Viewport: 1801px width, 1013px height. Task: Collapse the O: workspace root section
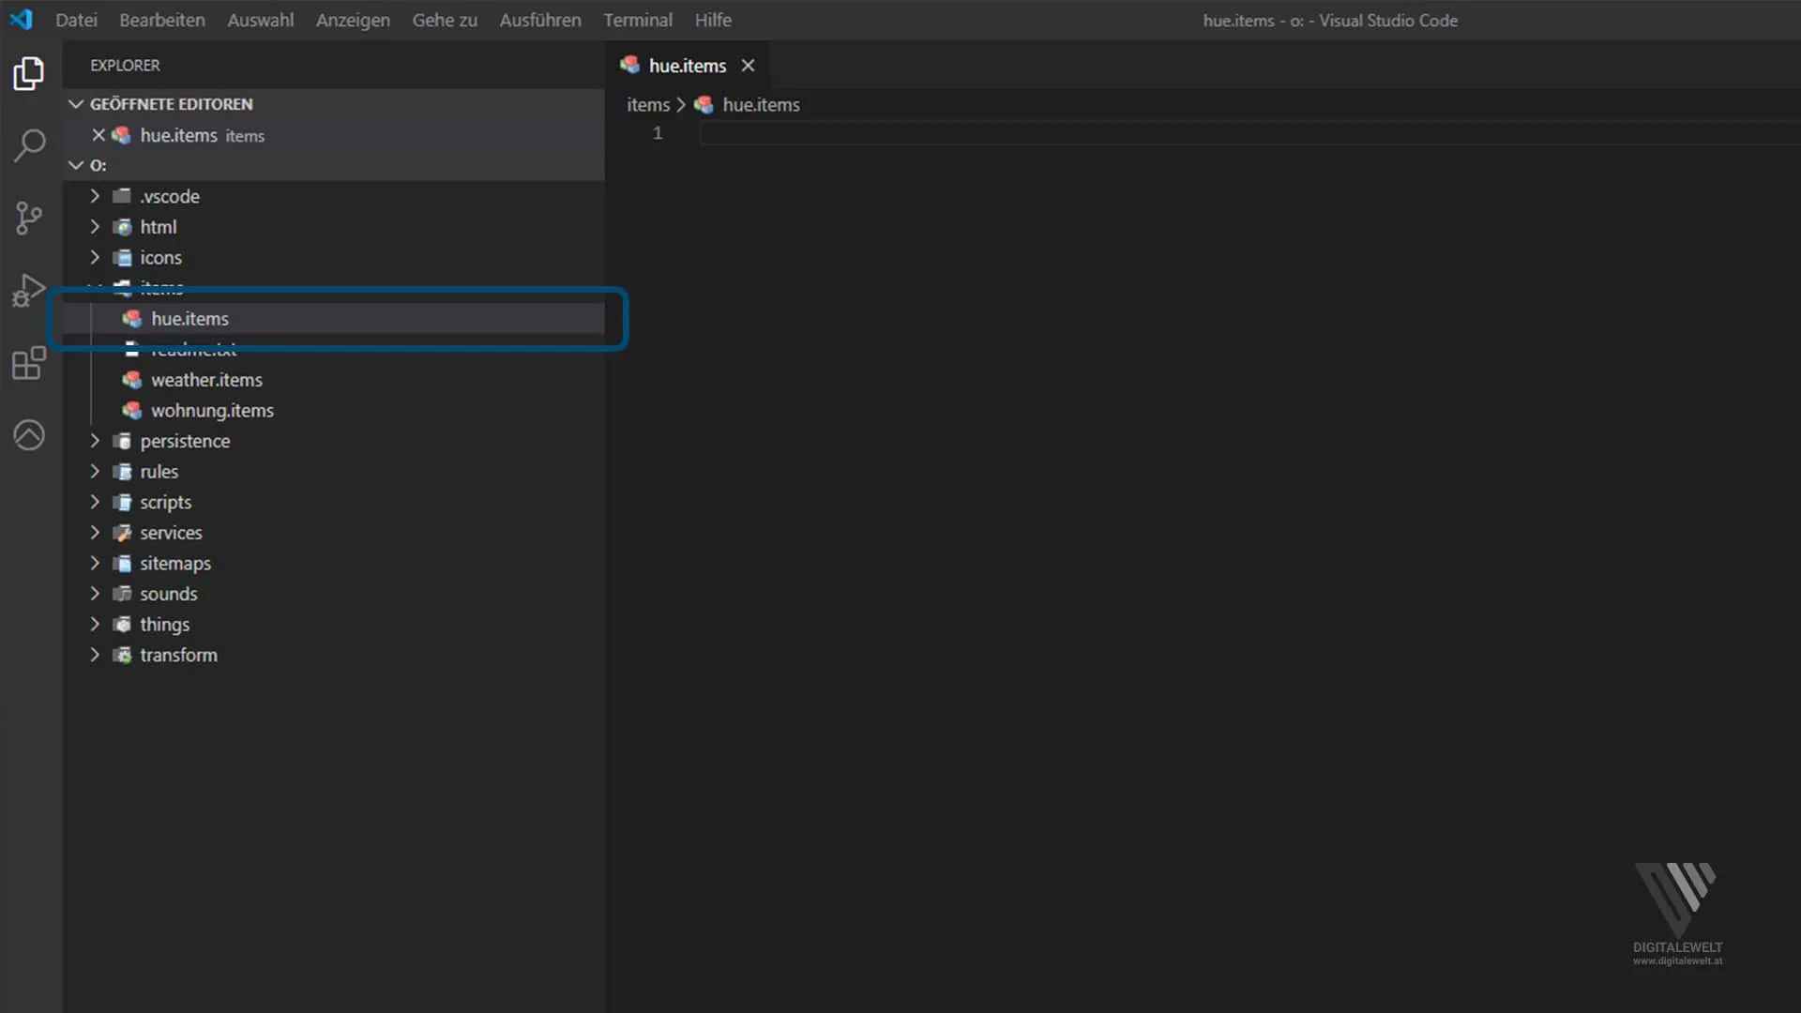[76, 165]
